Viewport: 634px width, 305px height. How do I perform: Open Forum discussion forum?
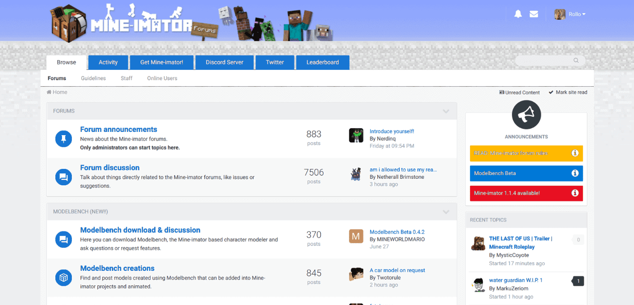110,168
